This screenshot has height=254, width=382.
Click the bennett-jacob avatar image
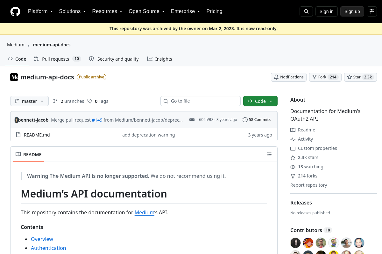click(x=17, y=120)
